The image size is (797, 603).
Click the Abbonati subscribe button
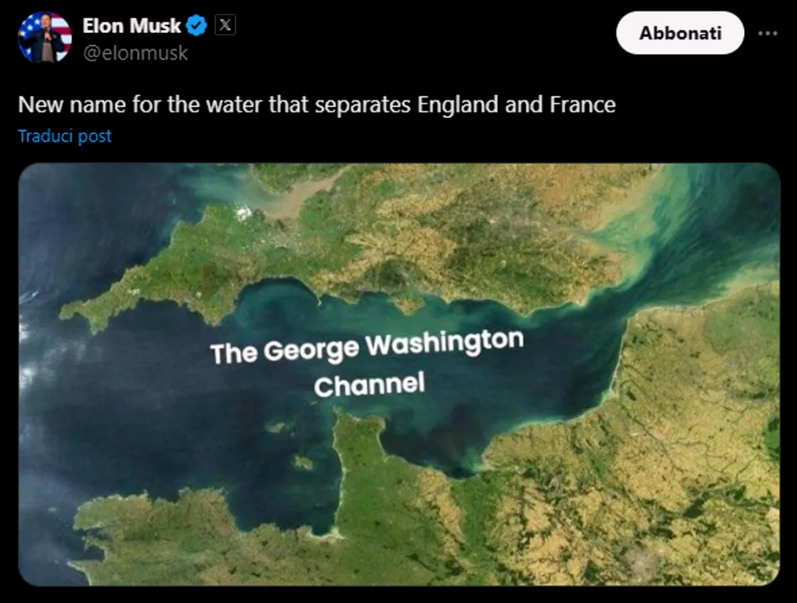click(x=679, y=33)
